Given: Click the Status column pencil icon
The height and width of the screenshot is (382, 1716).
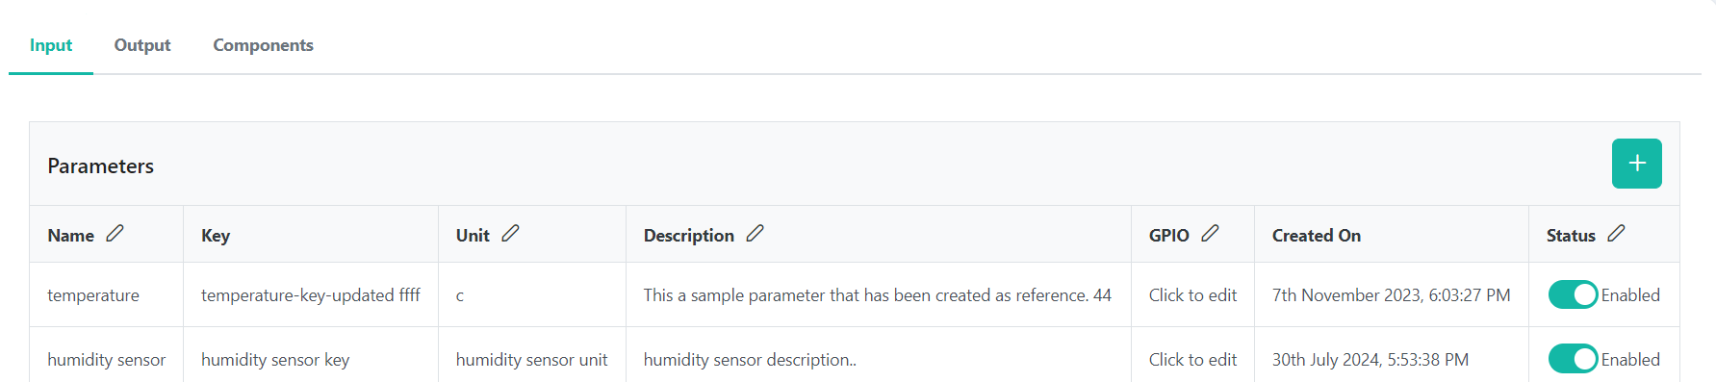Looking at the screenshot, I should tap(1616, 233).
